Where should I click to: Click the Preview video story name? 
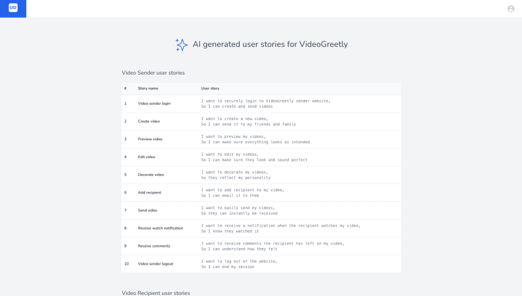pos(150,139)
